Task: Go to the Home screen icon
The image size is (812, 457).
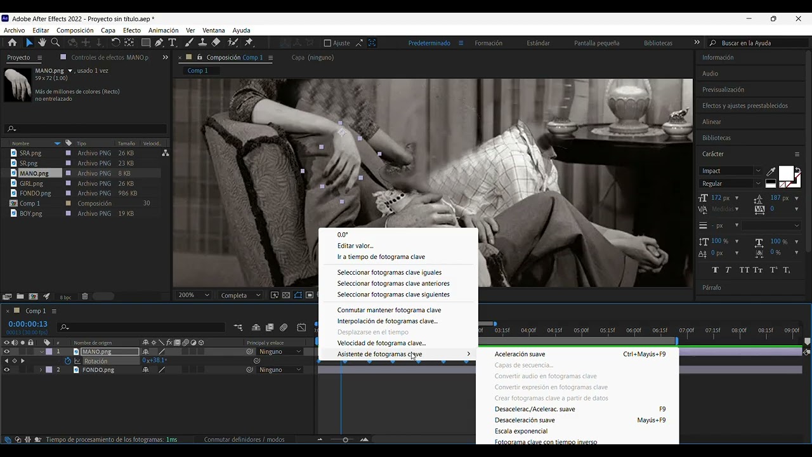Action: [12, 43]
